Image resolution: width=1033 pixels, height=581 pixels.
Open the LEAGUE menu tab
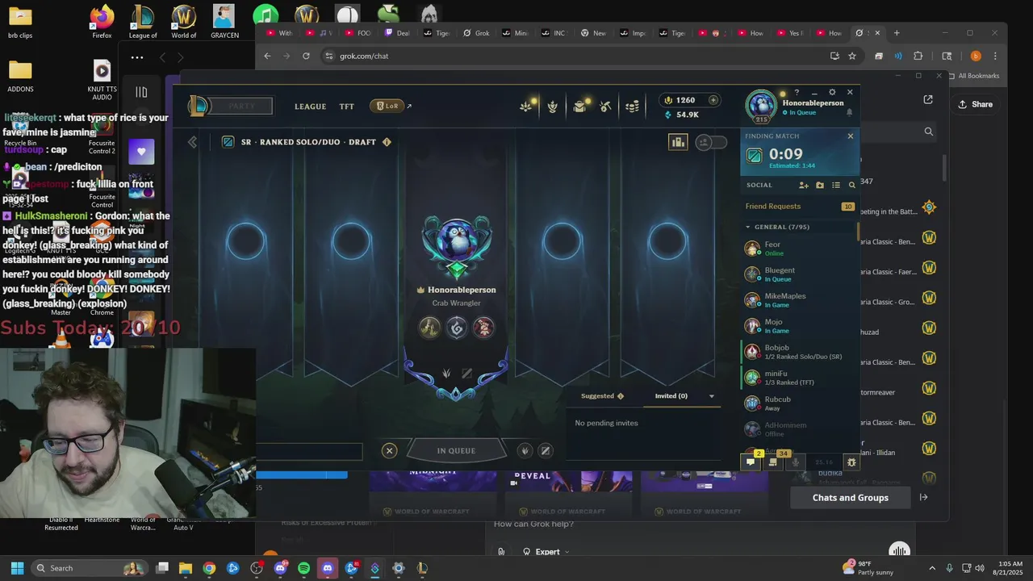[310, 107]
